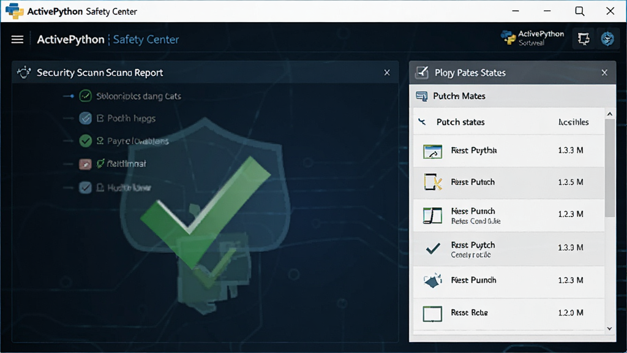This screenshot has height=353, width=627.
Task: Close the Security Scan Report panel
Action: point(387,72)
